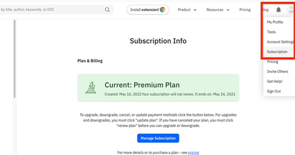Follow the pricing hyperlink below
The image size is (295, 155).
point(193,153)
